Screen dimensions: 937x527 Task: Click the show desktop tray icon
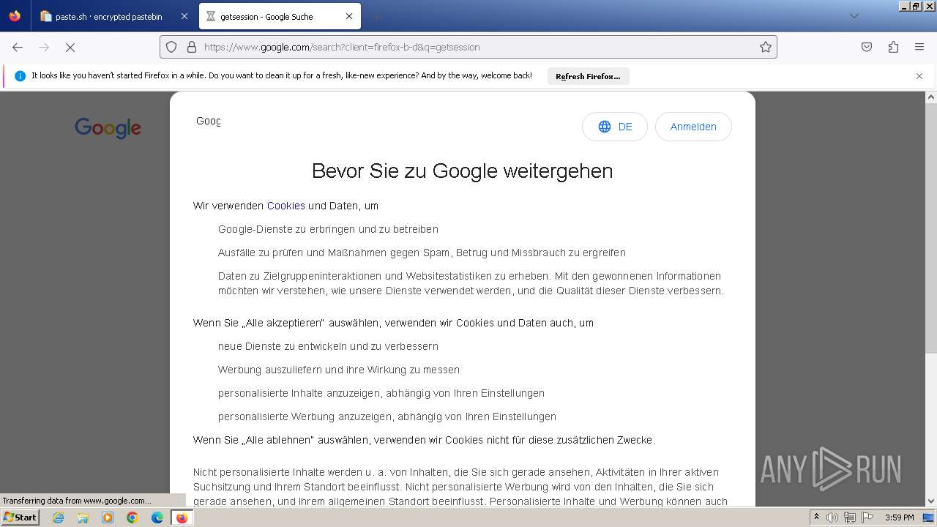pyautogui.click(x=928, y=517)
